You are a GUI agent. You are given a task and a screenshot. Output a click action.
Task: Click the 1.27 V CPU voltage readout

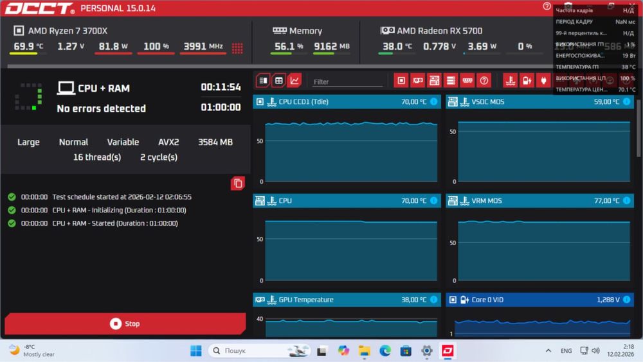click(x=71, y=46)
